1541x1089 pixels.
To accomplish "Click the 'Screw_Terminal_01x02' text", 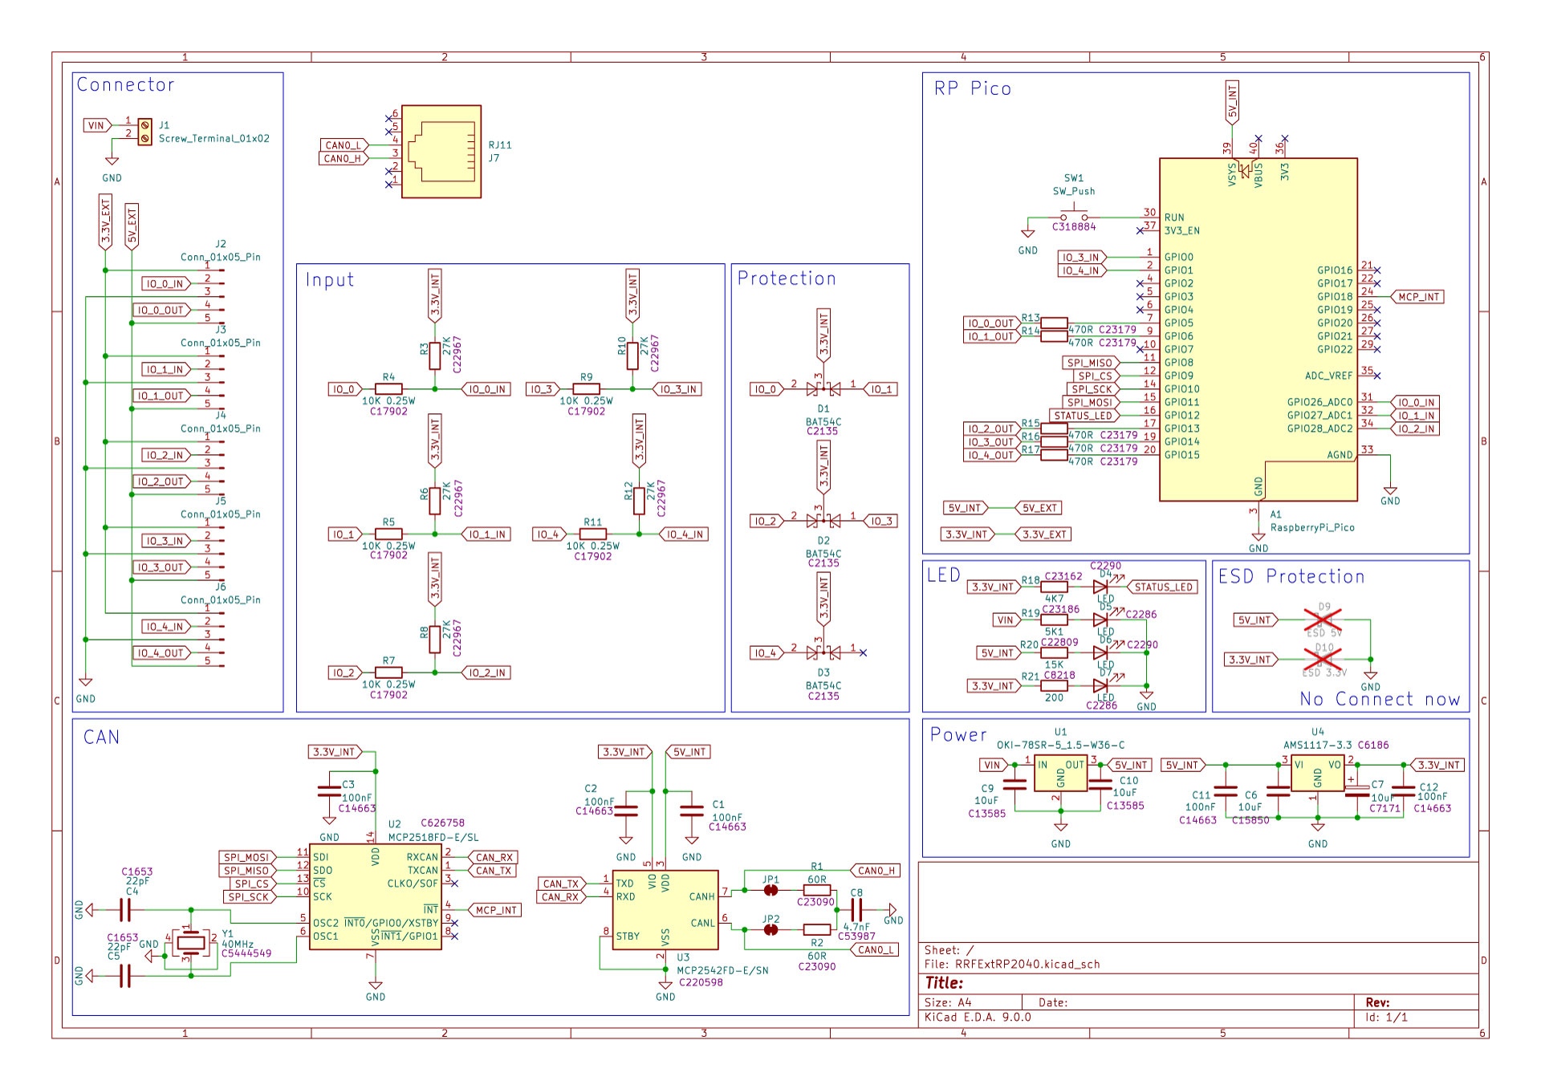I will pos(214,138).
